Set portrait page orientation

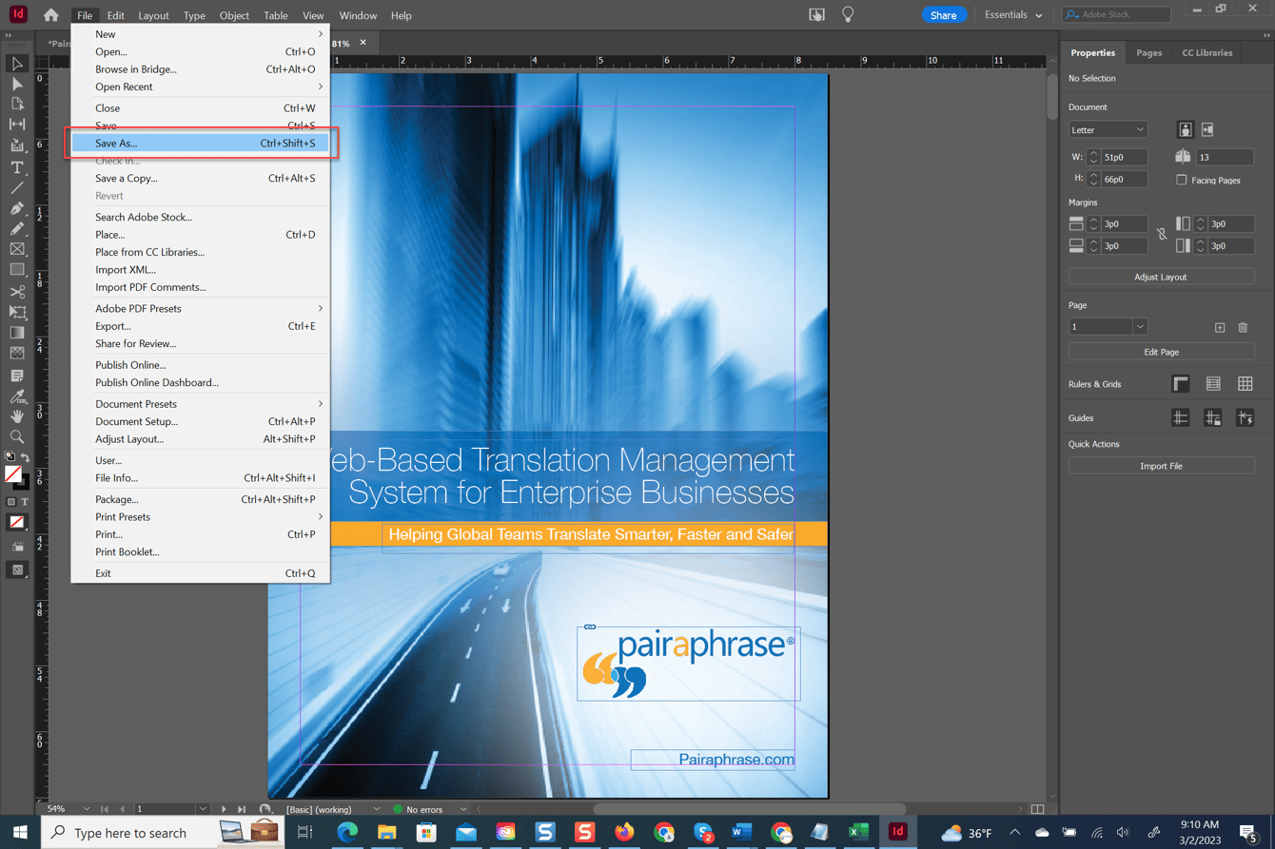click(x=1186, y=129)
